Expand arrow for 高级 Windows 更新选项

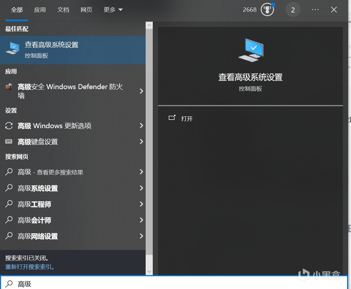tap(141, 125)
